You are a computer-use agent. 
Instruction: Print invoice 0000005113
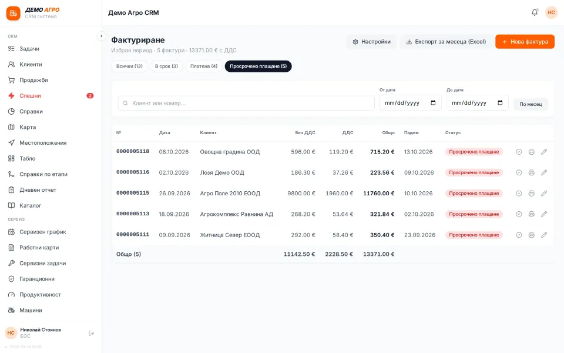coord(531,214)
